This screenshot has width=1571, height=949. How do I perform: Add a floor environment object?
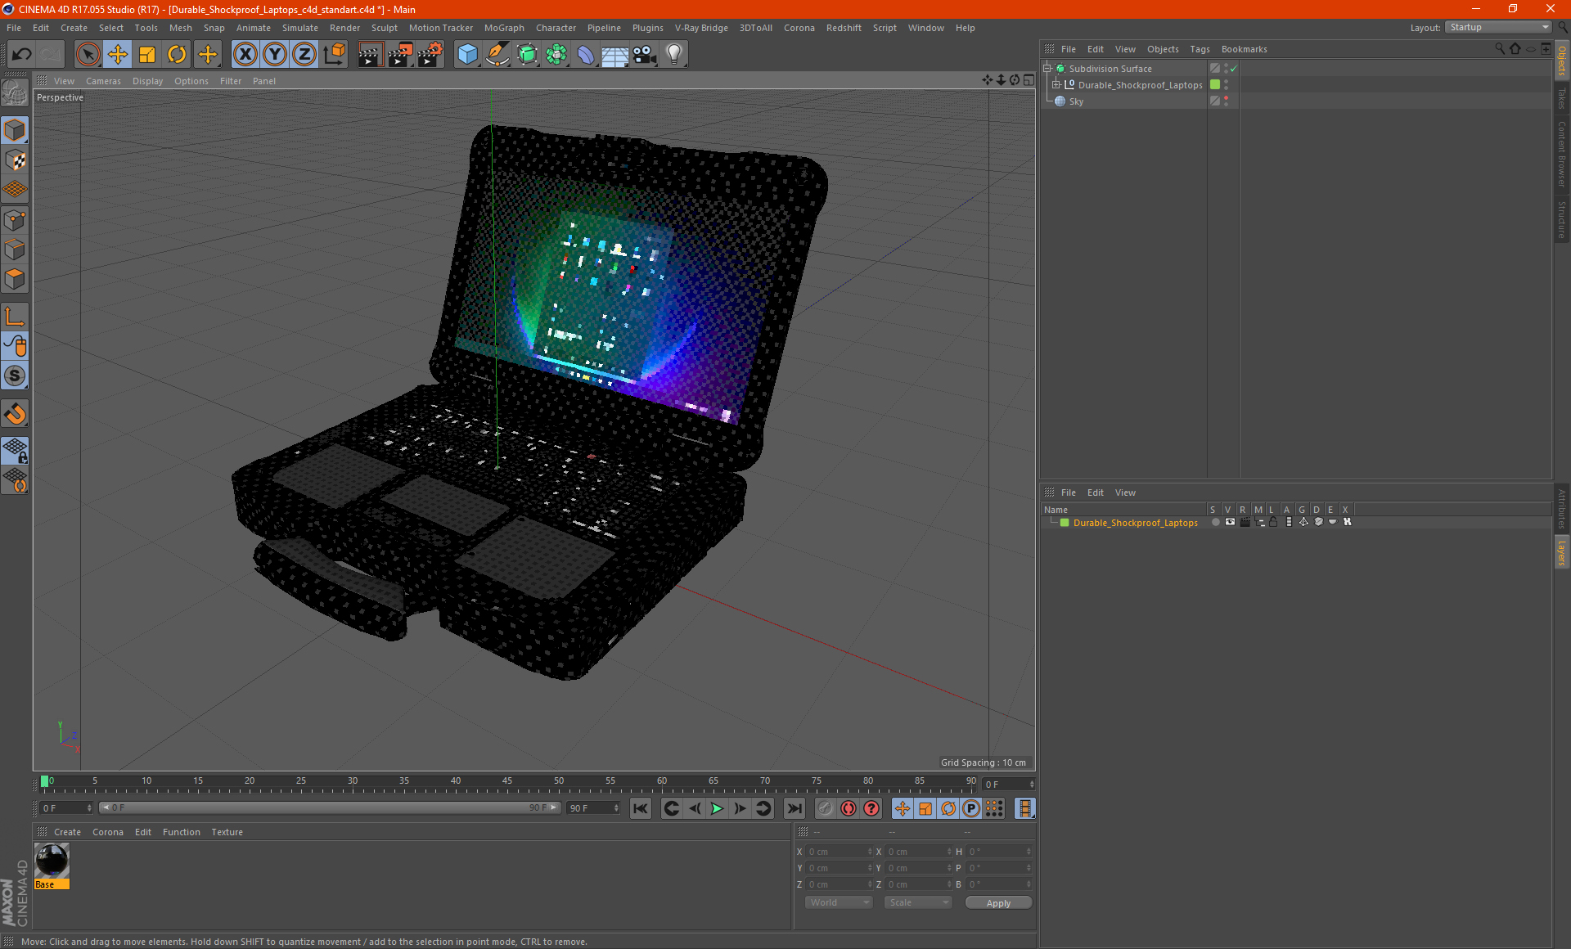tap(615, 55)
